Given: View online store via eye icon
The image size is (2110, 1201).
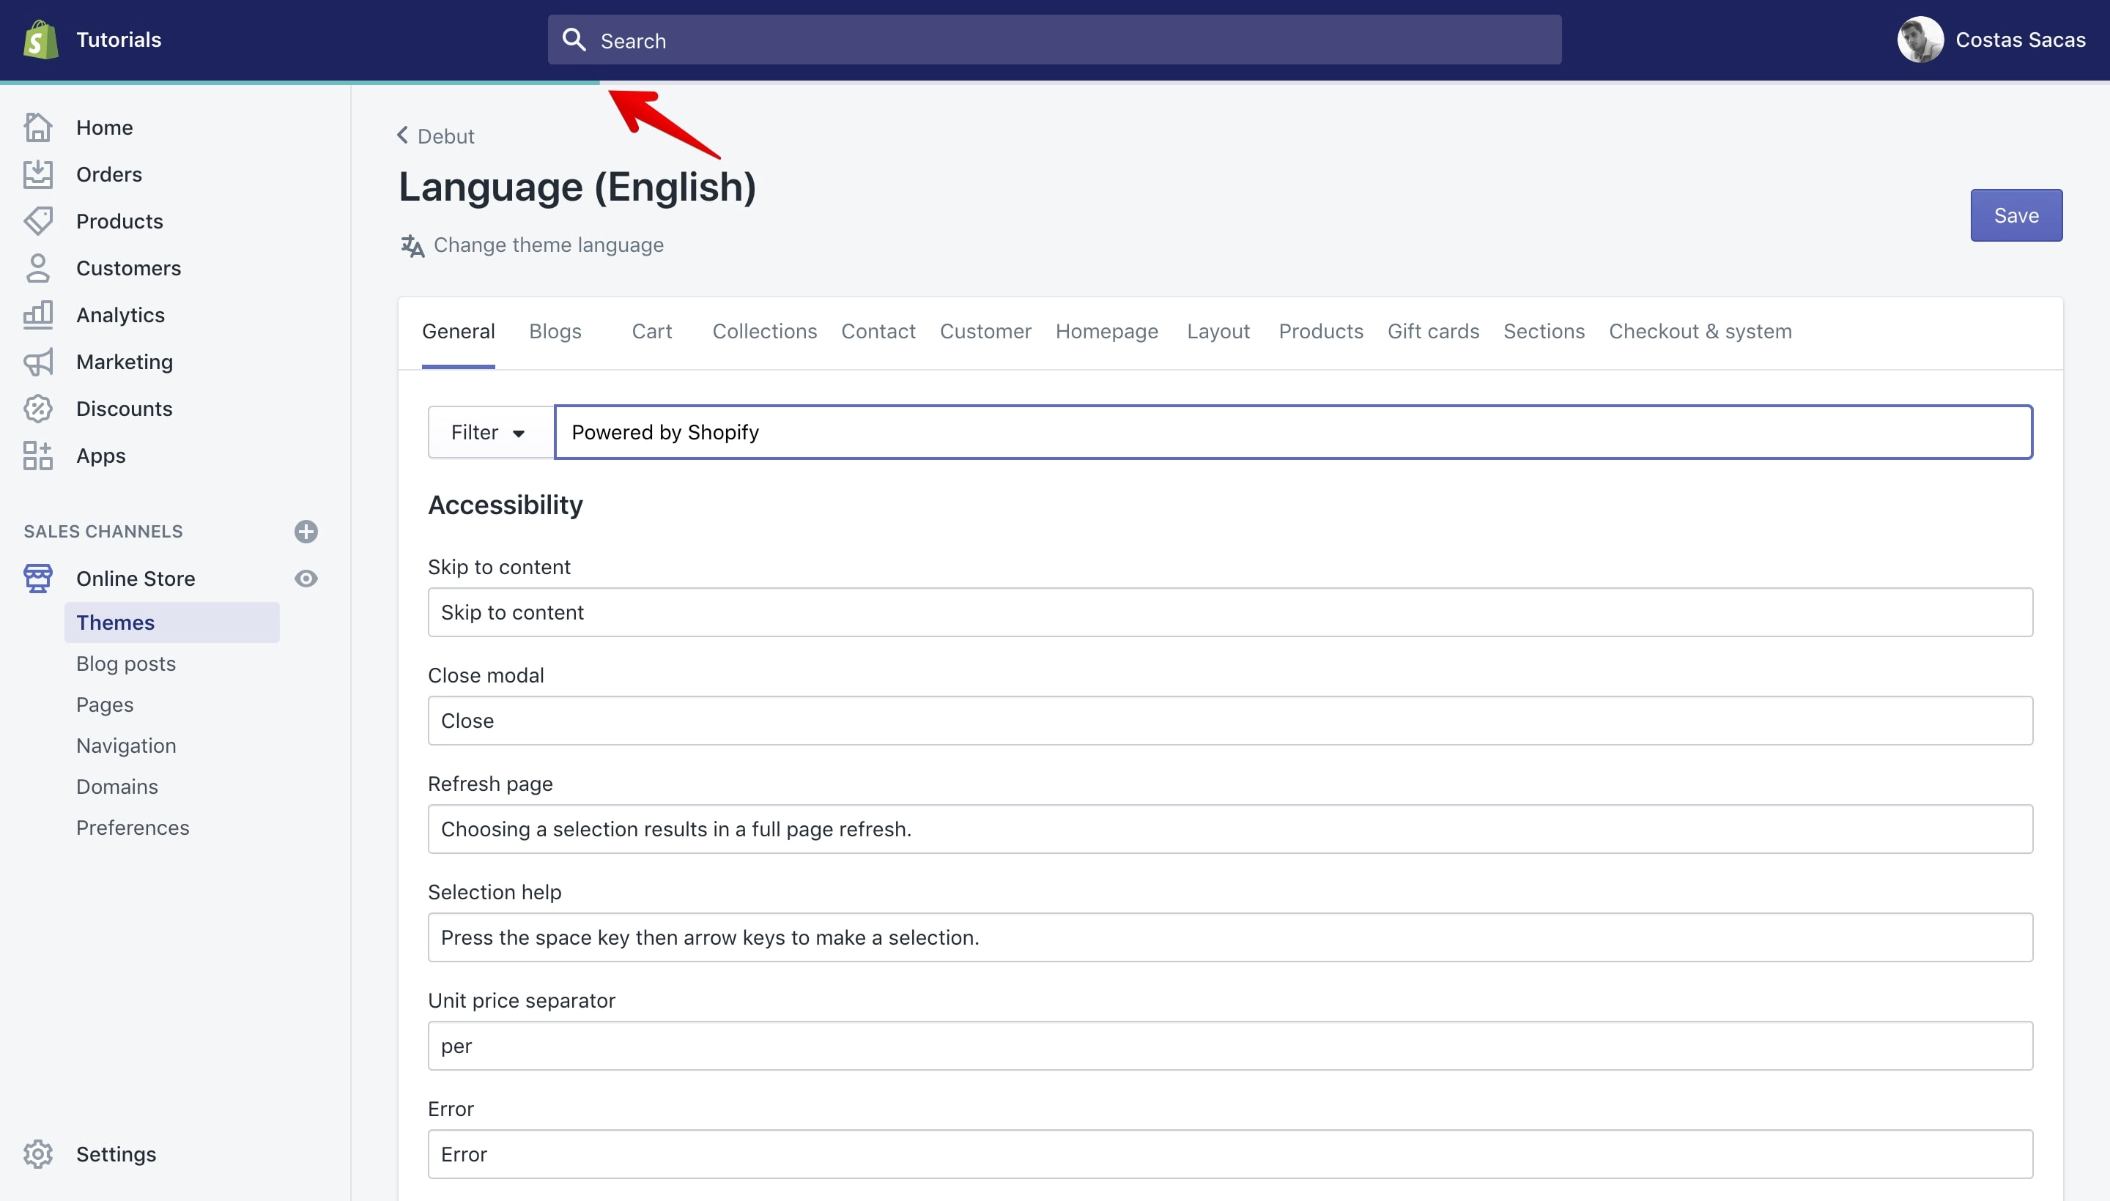Looking at the screenshot, I should [x=306, y=579].
